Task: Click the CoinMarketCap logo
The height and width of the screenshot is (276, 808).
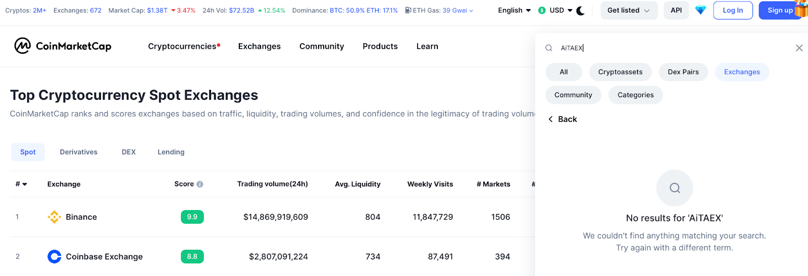Action: tap(63, 46)
